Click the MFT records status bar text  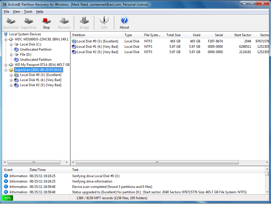tap(112, 198)
